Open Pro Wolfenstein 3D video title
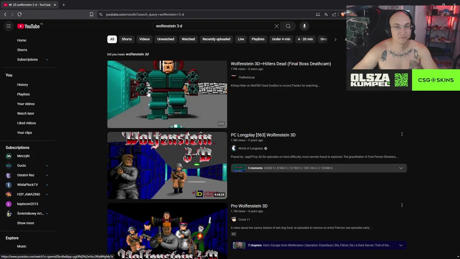The image size is (460, 259). 249,206
